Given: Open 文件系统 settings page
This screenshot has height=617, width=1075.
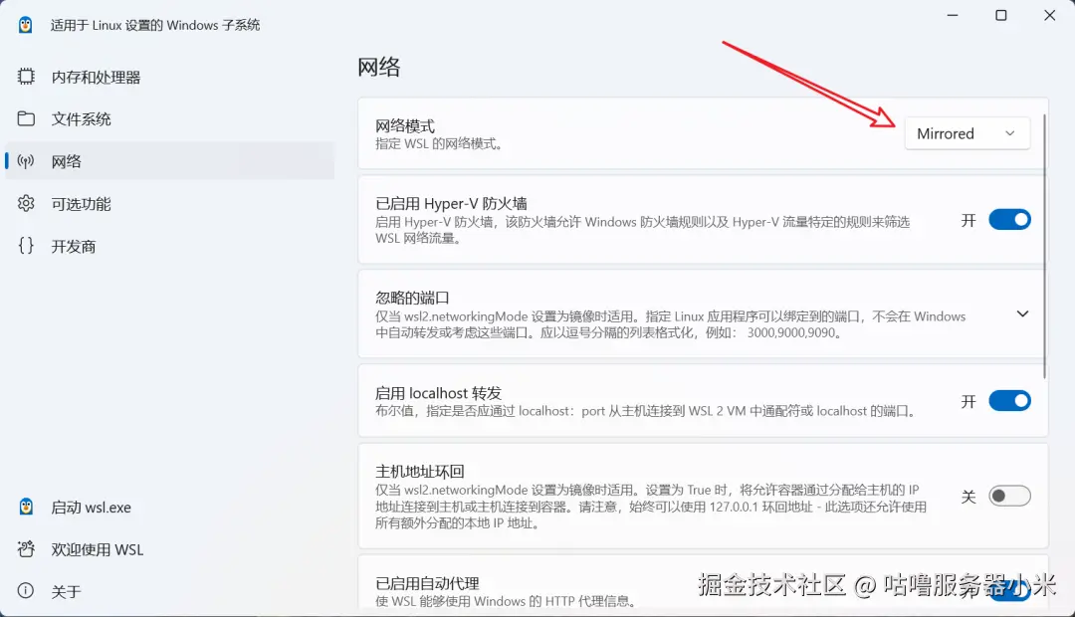Looking at the screenshot, I should click(169, 118).
